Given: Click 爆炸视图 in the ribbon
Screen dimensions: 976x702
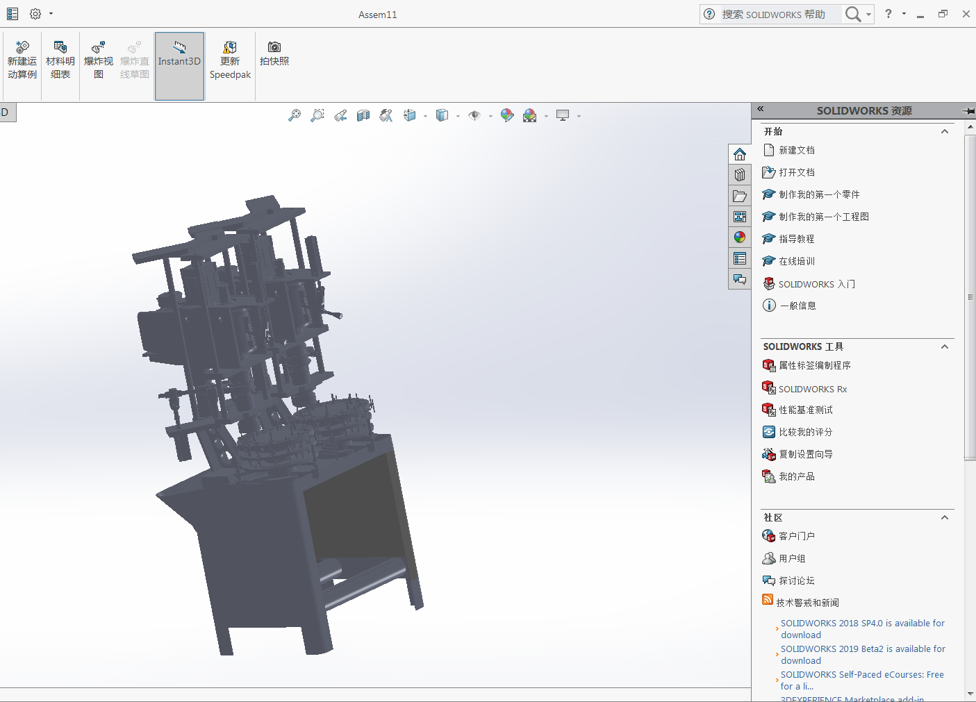Looking at the screenshot, I should 99,60.
